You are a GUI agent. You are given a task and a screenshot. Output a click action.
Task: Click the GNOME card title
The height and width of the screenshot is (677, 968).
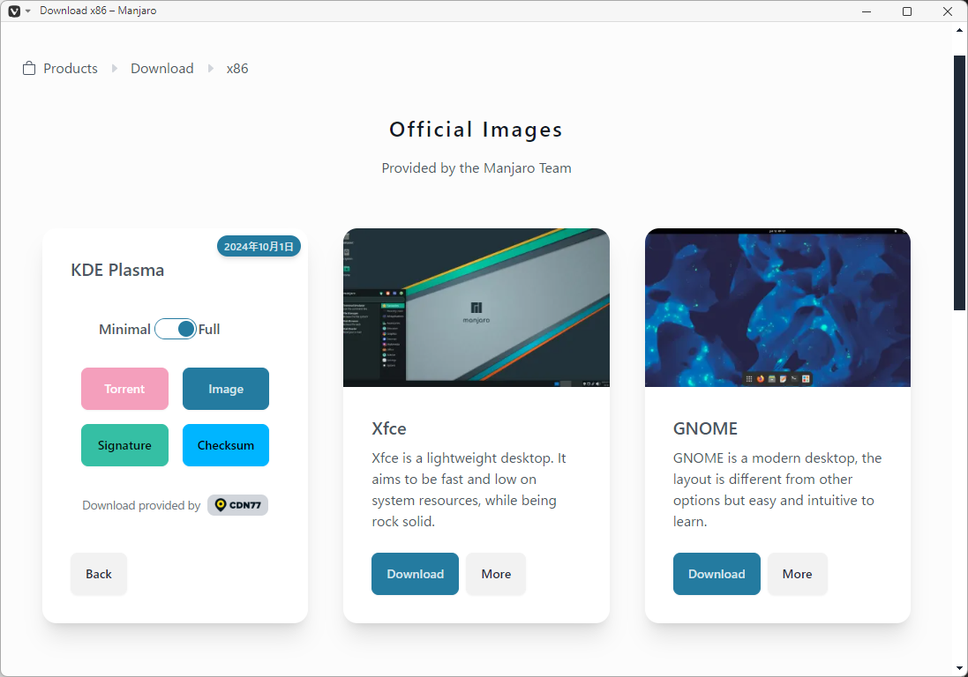click(x=705, y=428)
